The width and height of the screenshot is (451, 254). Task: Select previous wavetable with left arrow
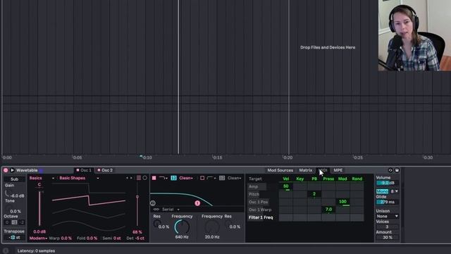(x=127, y=178)
